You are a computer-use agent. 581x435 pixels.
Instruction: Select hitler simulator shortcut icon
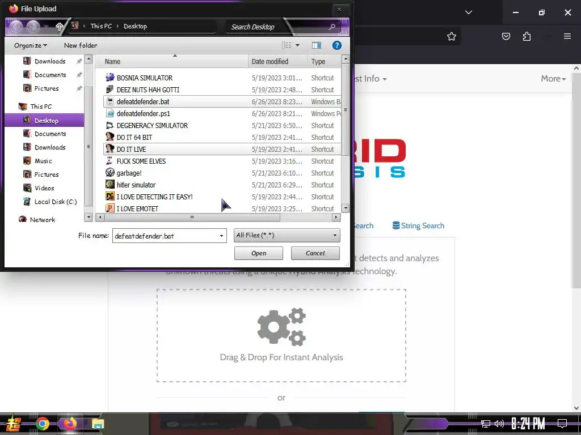tap(110, 185)
